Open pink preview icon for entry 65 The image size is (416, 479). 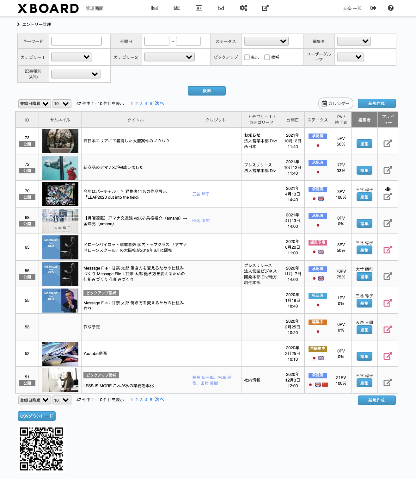coord(388,250)
